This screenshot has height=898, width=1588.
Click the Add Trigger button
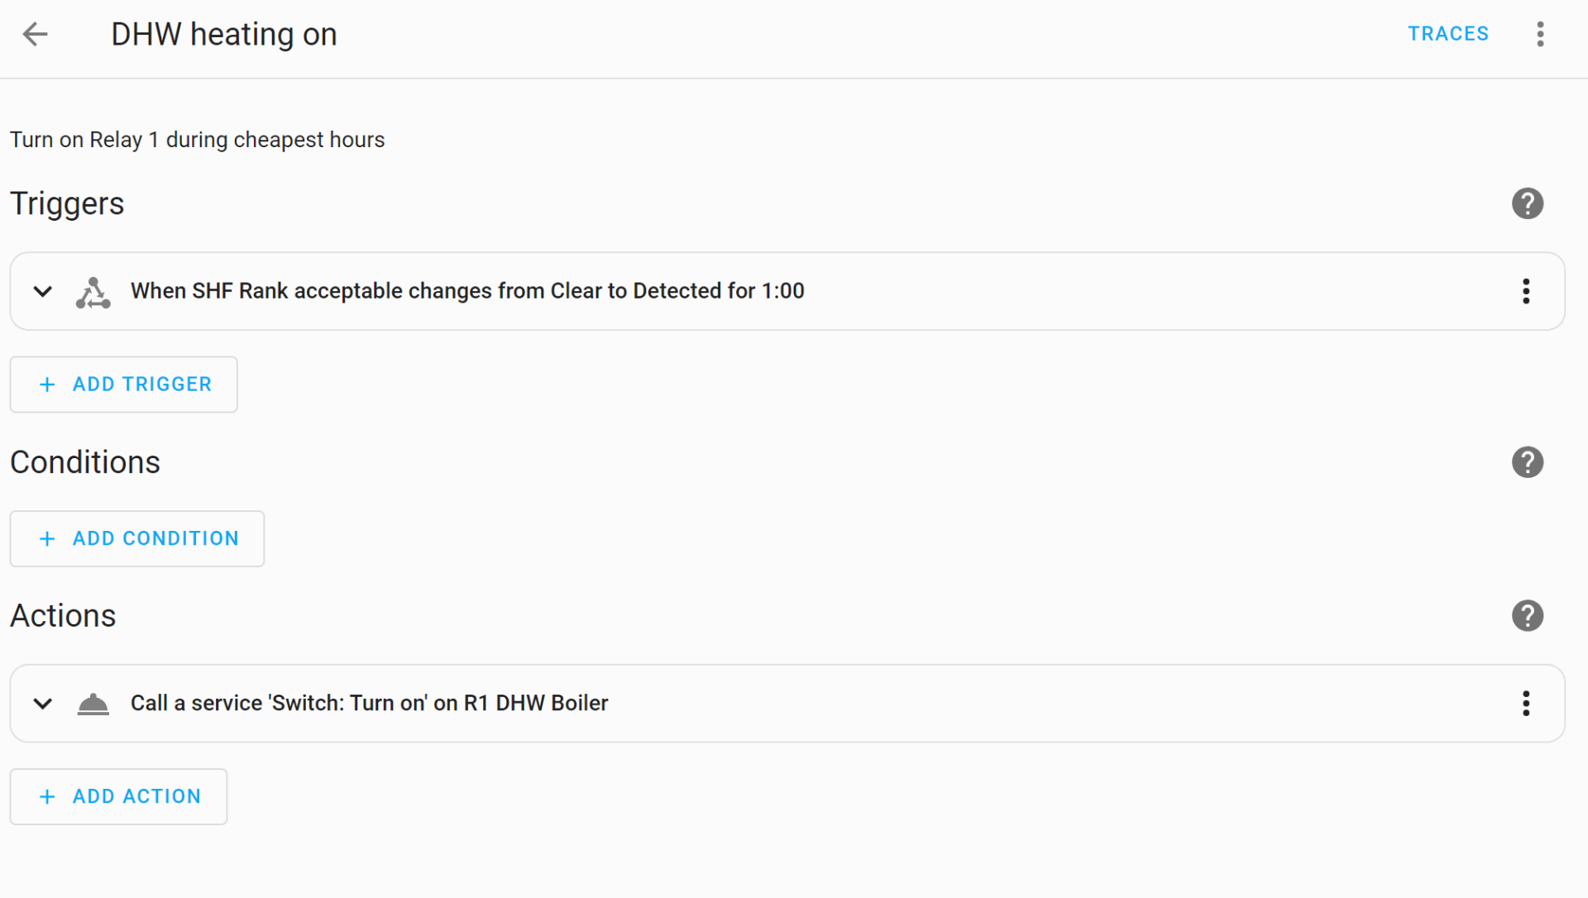click(x=124, y=385)
